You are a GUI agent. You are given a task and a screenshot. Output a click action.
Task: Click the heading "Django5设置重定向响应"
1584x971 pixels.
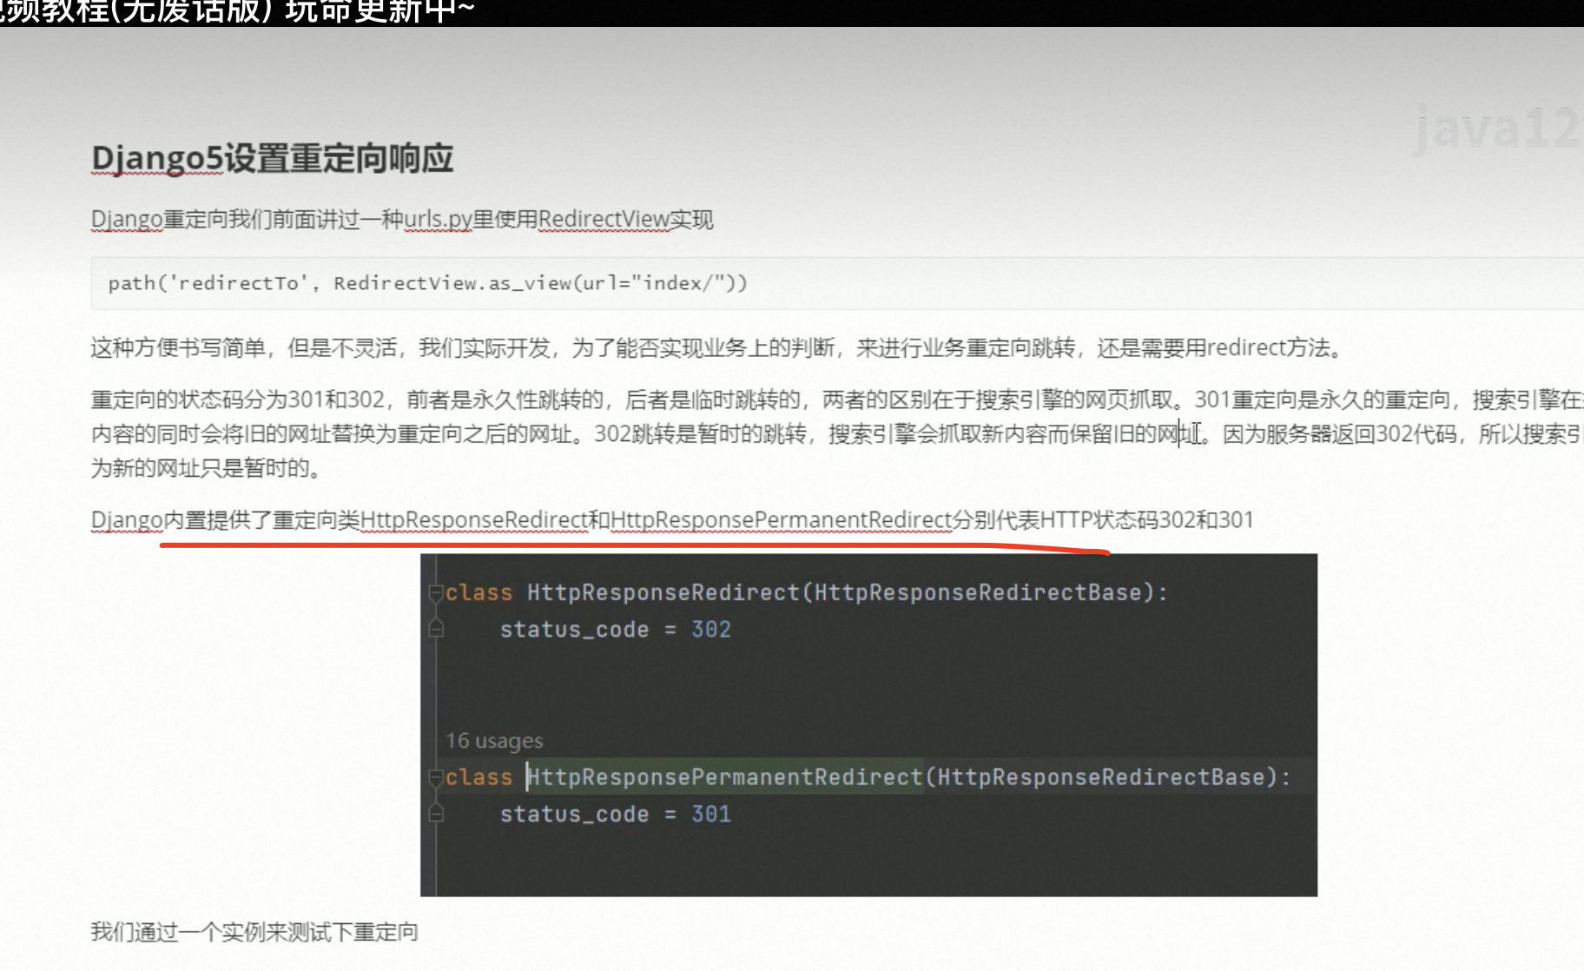[x=273, y=159]
